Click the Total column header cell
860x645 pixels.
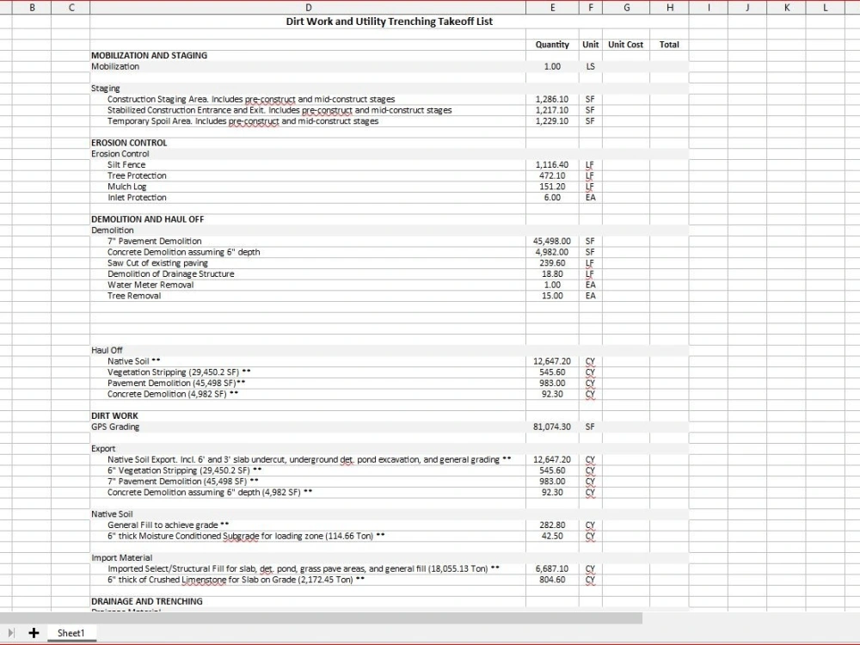tap(669, 44)
